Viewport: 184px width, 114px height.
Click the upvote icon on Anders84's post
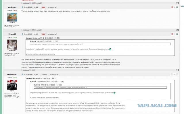[x=177, y=7]
